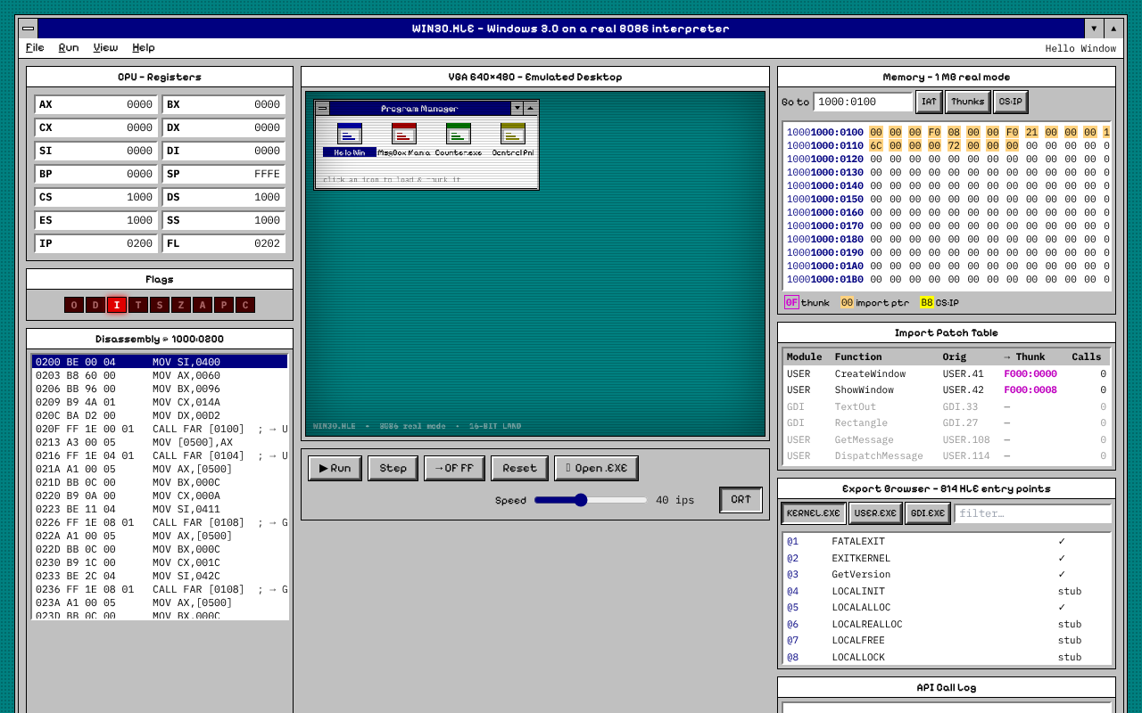Select the KERNEL.EXE export tab
This screenshot has height=713, width=1142.
814,513
